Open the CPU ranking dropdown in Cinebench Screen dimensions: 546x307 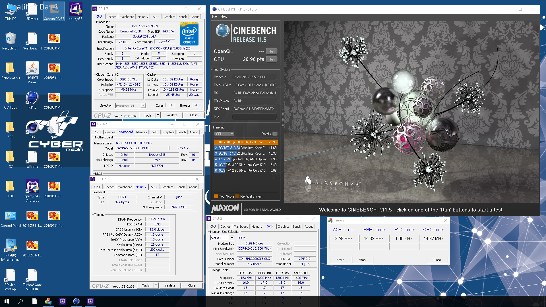point(224,134)
